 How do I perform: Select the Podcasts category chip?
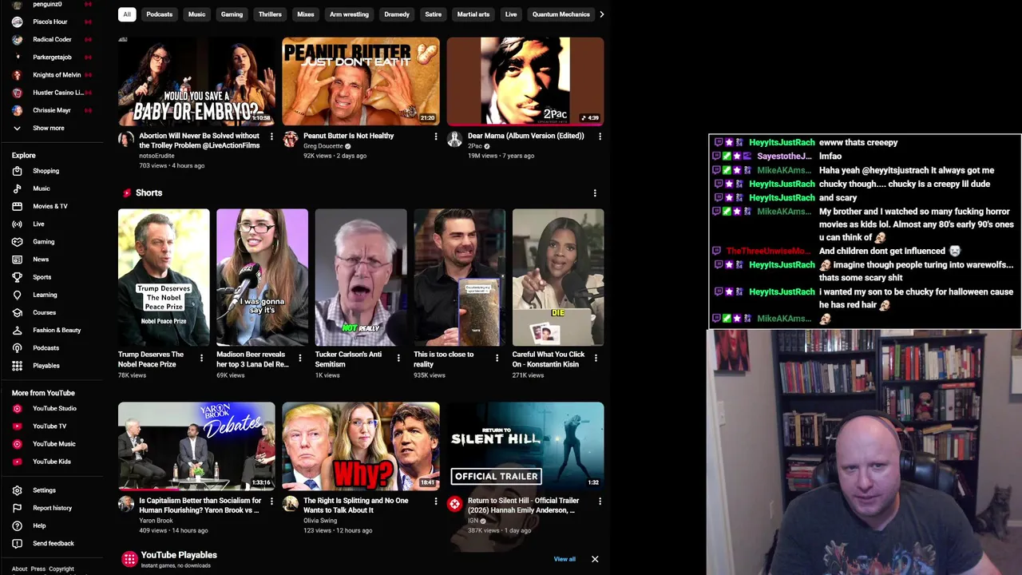click(x=159, y=14)
